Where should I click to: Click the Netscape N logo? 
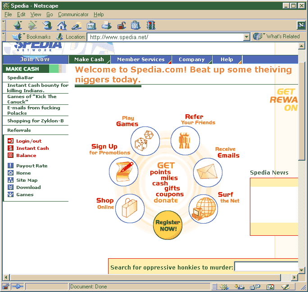coord(301,25)
